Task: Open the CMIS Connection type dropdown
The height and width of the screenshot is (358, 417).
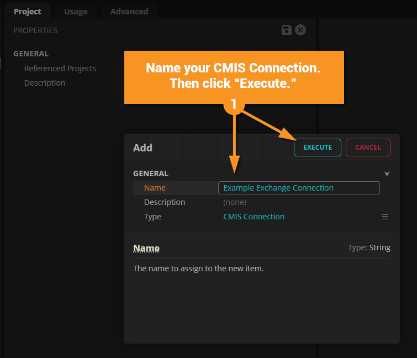Action: tap(254, 217)
